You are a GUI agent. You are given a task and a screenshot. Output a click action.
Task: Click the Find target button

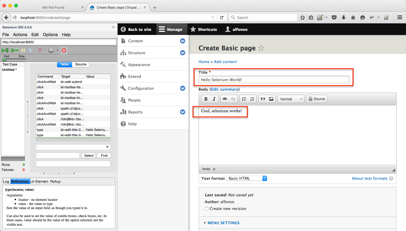point(104,155)
